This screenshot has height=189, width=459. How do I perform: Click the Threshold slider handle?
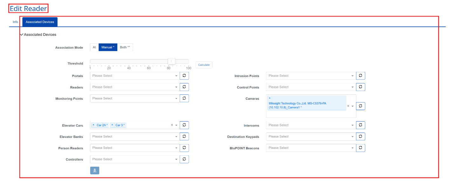point(171,61)
